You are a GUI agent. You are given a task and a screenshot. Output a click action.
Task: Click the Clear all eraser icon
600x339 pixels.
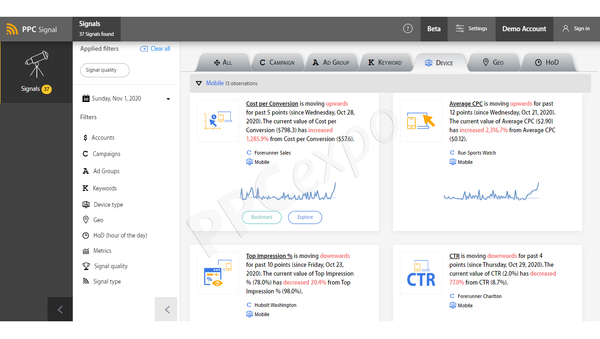click(x=144, y=49)
